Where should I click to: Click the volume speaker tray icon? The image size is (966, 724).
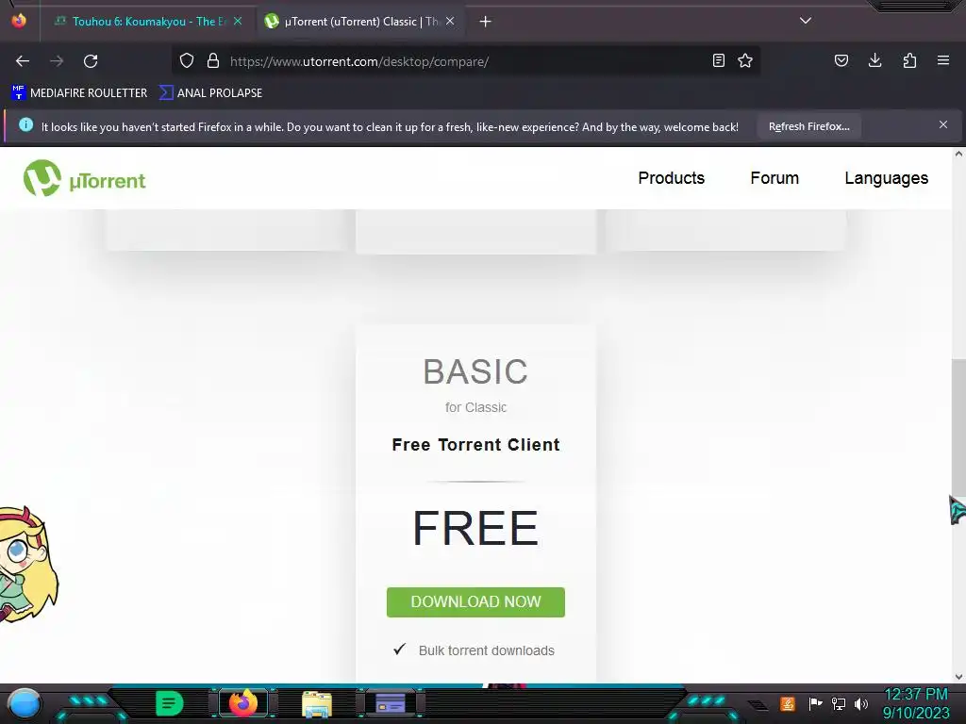(x=860, y=703)
